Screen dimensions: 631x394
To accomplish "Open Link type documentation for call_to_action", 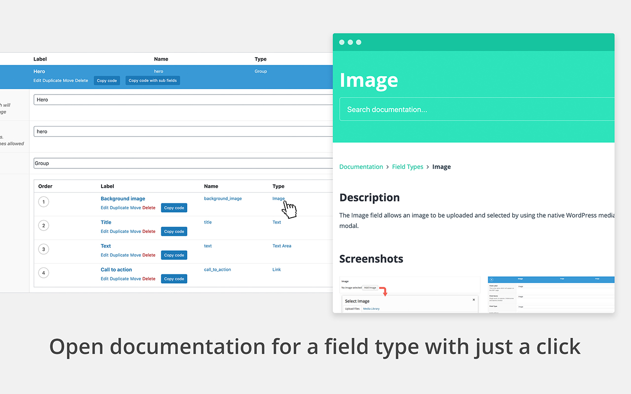I will pos(276,269).
